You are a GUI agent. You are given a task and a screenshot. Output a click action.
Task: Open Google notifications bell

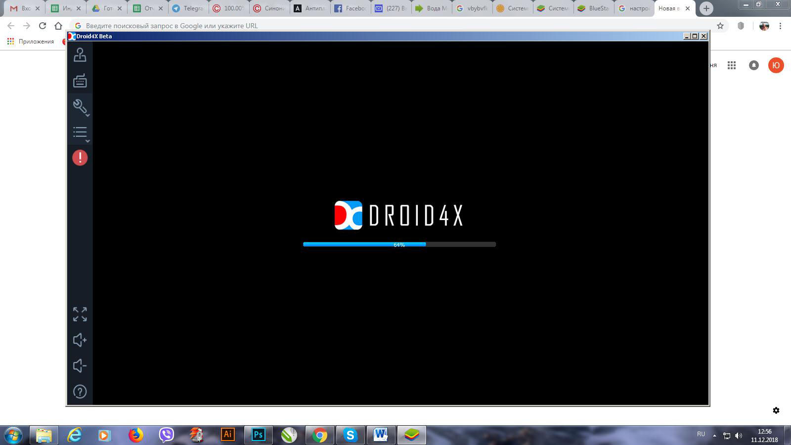(x=754, y=65)
